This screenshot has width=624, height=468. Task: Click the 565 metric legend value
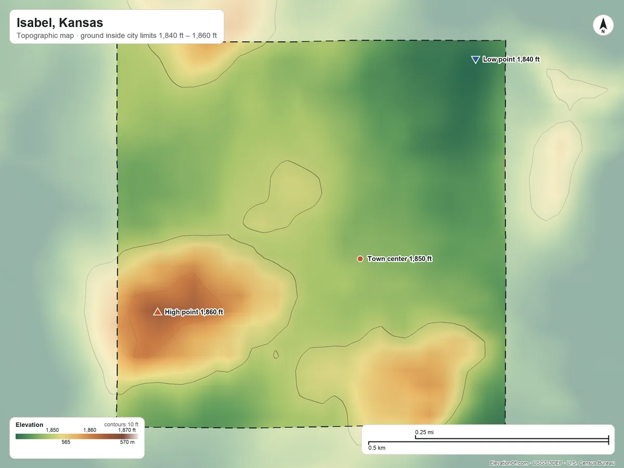click(x=66, y=443)
